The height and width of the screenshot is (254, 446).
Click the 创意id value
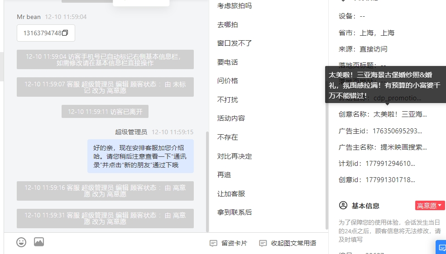pos(390,180)
